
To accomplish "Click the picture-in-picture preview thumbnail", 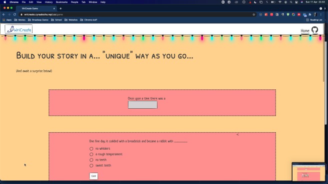I will [x=308, y=172].
